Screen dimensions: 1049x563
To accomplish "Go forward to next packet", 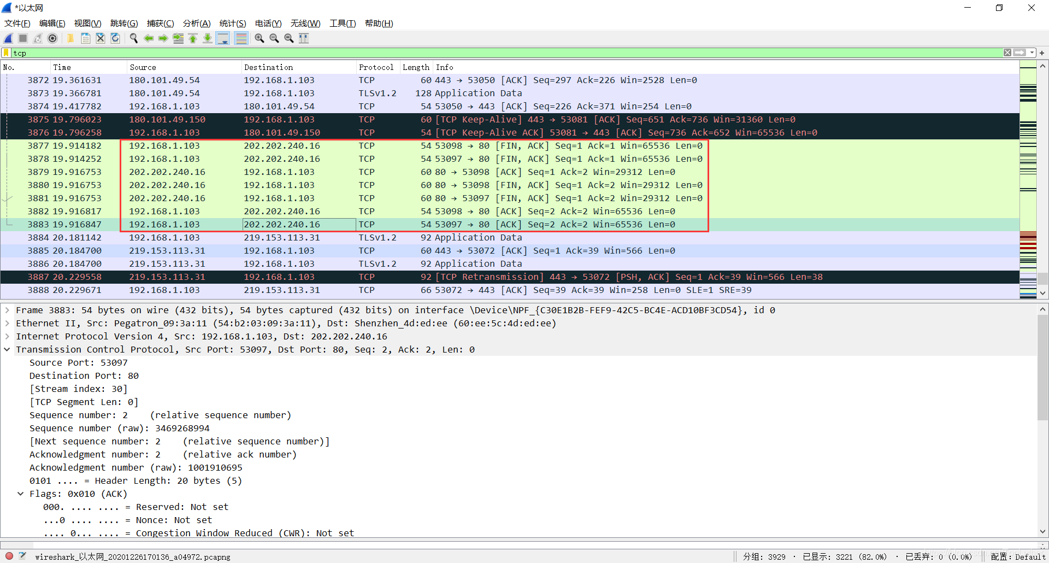I will (163, 38).
